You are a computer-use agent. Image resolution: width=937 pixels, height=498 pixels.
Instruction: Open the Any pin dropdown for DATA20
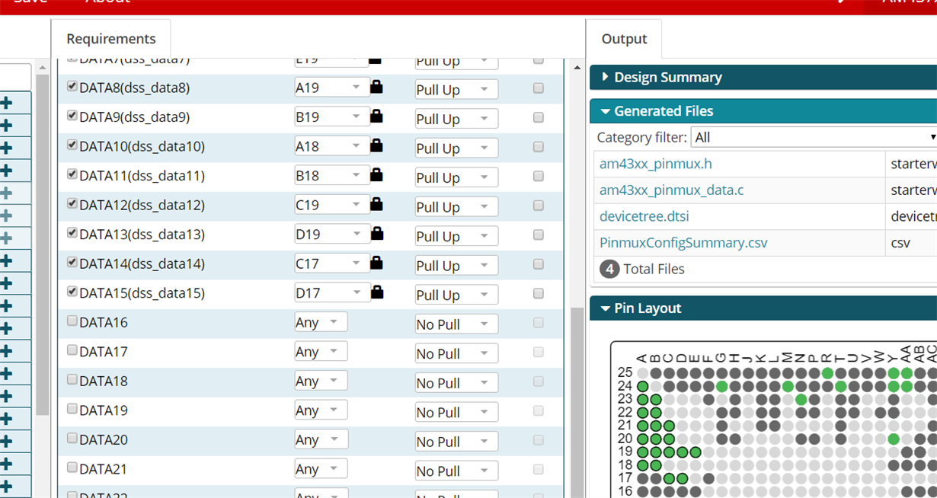[321, 439]
